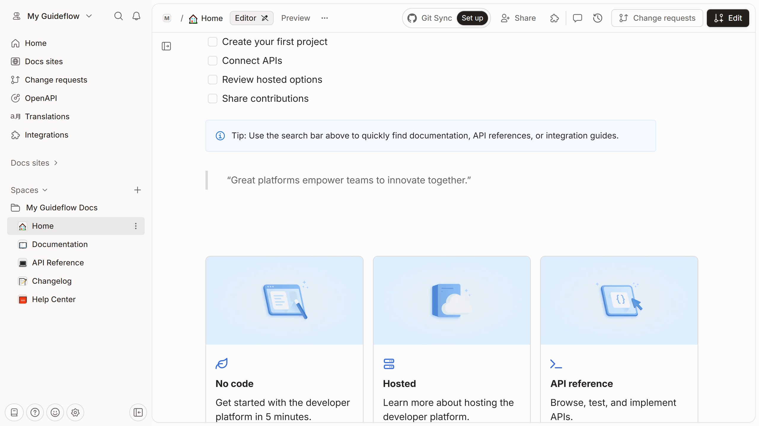This screenshot has width=759, height=426.
Task: Open the docs book icon at bottom left
Action: pyautogui.click(x=14, y=412)
